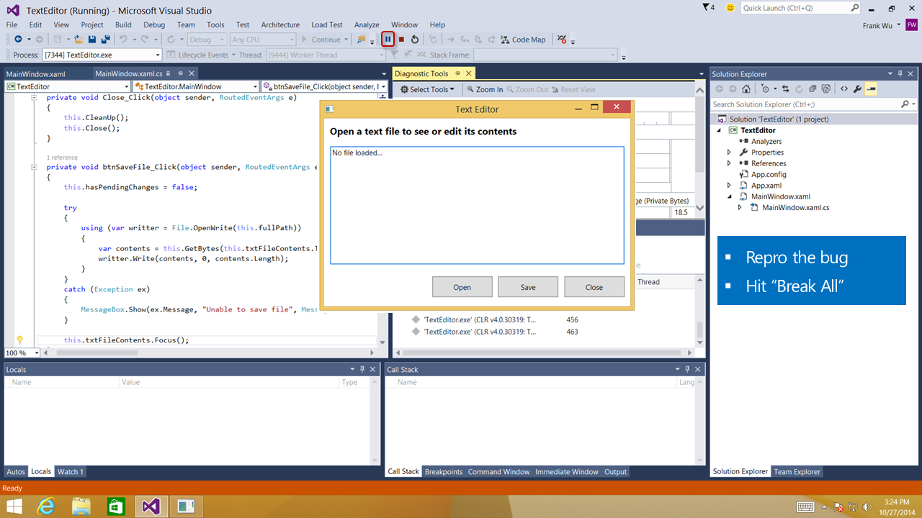Restart debugging using the circular arrow icon

pos(415,40)
